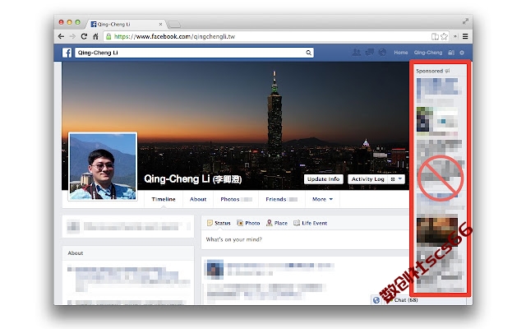The width and height of the screenshot is (526, 329).
Task: Choose the Photo composer option
Action: [248, 223]
